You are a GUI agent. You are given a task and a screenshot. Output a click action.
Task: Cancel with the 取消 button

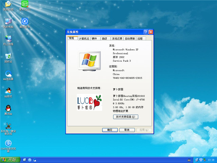point(127,130)
